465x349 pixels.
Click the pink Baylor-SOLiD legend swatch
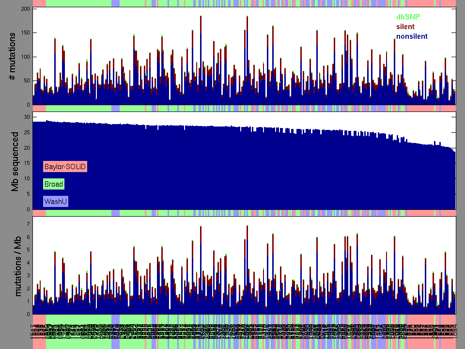(65, 167)
